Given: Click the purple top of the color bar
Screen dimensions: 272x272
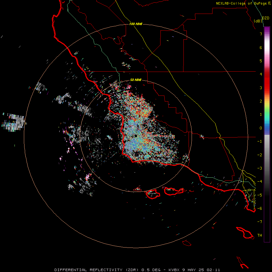Looking at the screenshot, I should pos(267,30).
